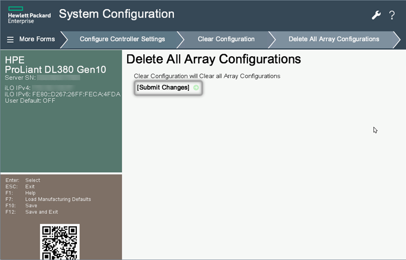406x260 pixels.
Task: Go to Configure Controller Settings breadcrumb
Action: point(122,39)
